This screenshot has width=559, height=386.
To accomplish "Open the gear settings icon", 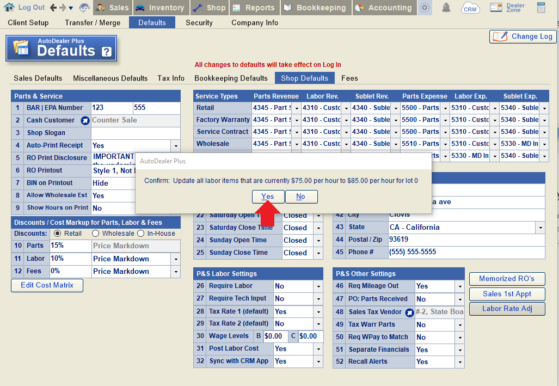I will 424,8.
